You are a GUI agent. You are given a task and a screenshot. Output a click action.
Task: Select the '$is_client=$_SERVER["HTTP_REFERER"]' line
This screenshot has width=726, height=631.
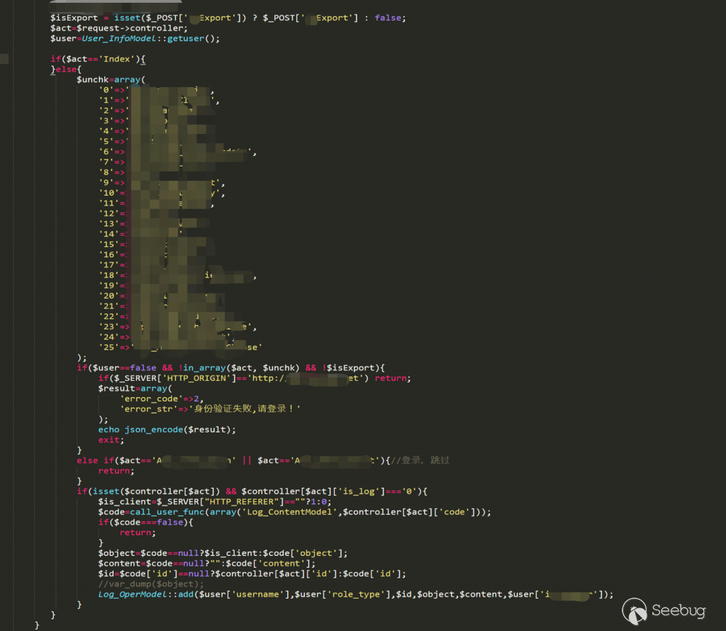tap(214, 502)
